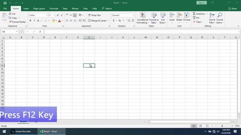Toggle Underline formatting
241x135 pixels.
(38, 21)
